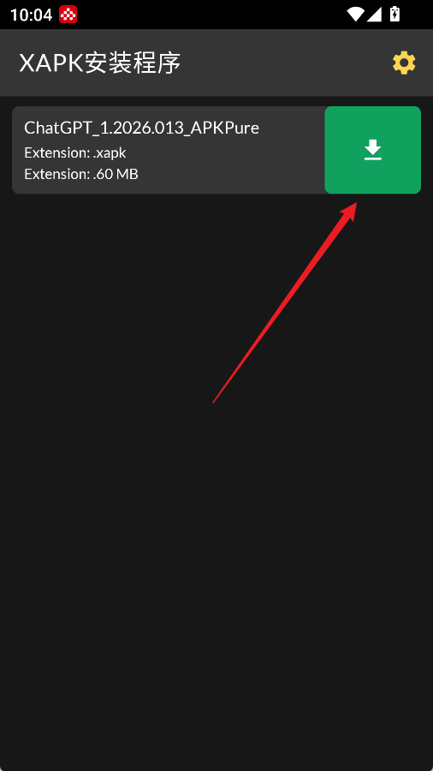
Task: Tap the Wi-Fi signal icon
Action: [355, 15]
